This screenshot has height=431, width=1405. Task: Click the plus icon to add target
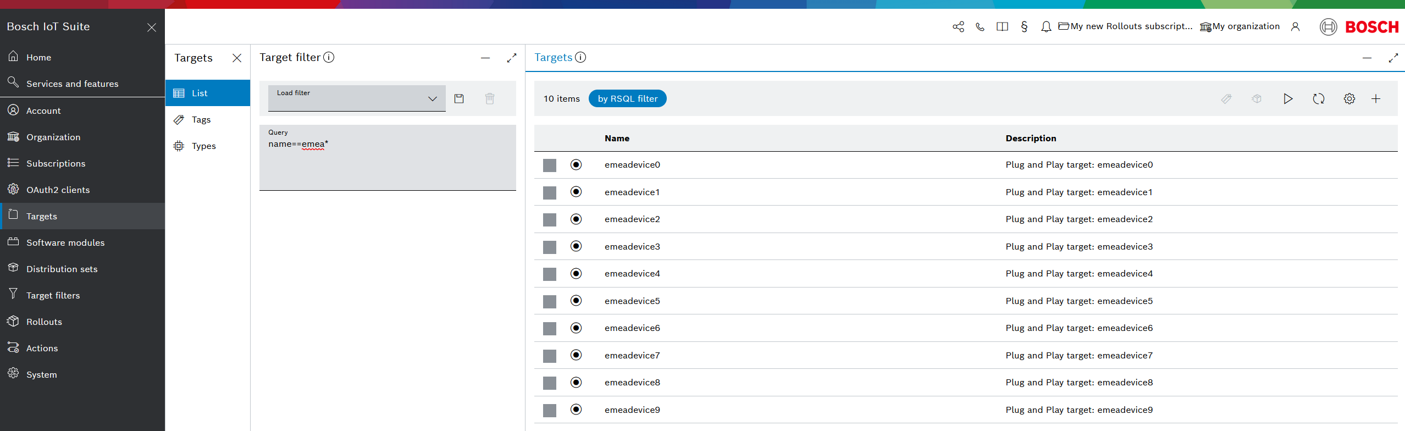1375,99
